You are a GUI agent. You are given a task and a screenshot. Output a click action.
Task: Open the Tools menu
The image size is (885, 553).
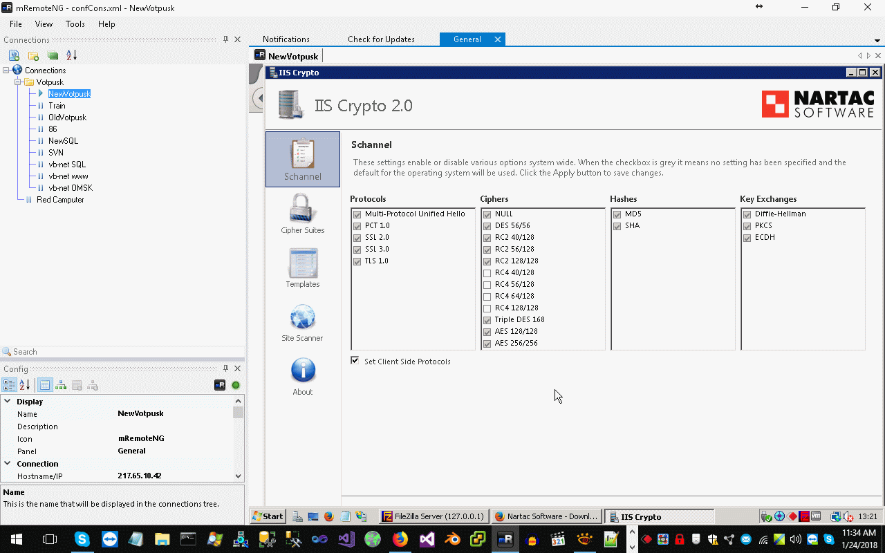75,24
